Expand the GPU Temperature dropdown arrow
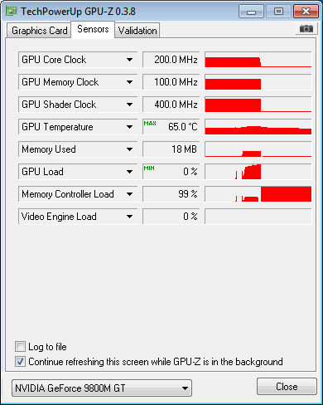Viewport: 323px width, 405px height. (x=129, y=127)
